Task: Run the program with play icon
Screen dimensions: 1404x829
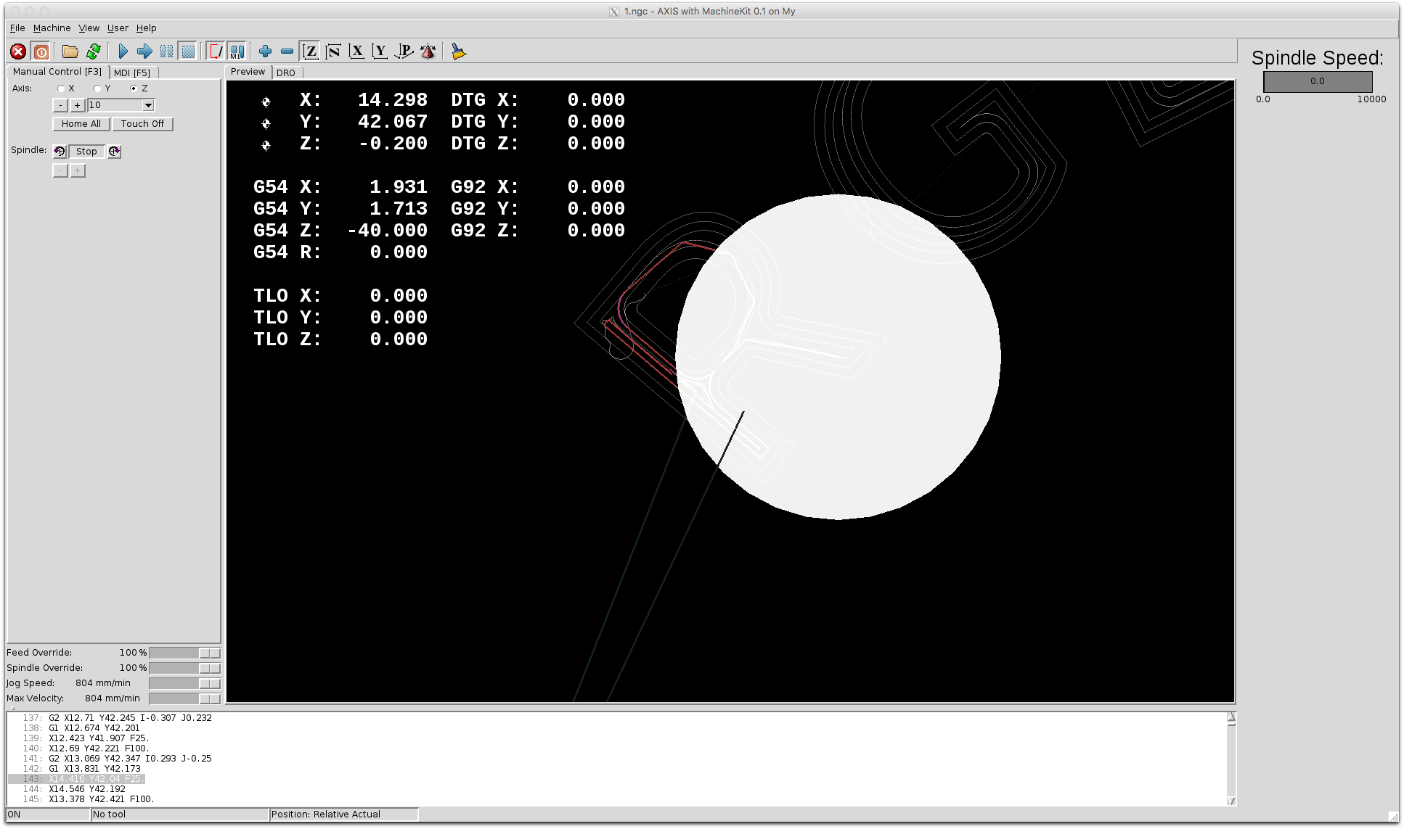Action: (123, 51)
